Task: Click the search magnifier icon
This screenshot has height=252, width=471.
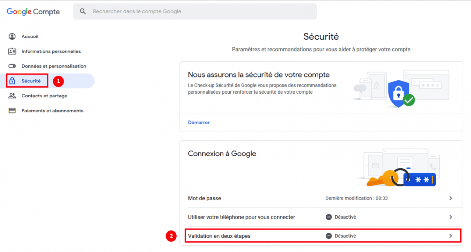Action: click(x=83, y=11)
